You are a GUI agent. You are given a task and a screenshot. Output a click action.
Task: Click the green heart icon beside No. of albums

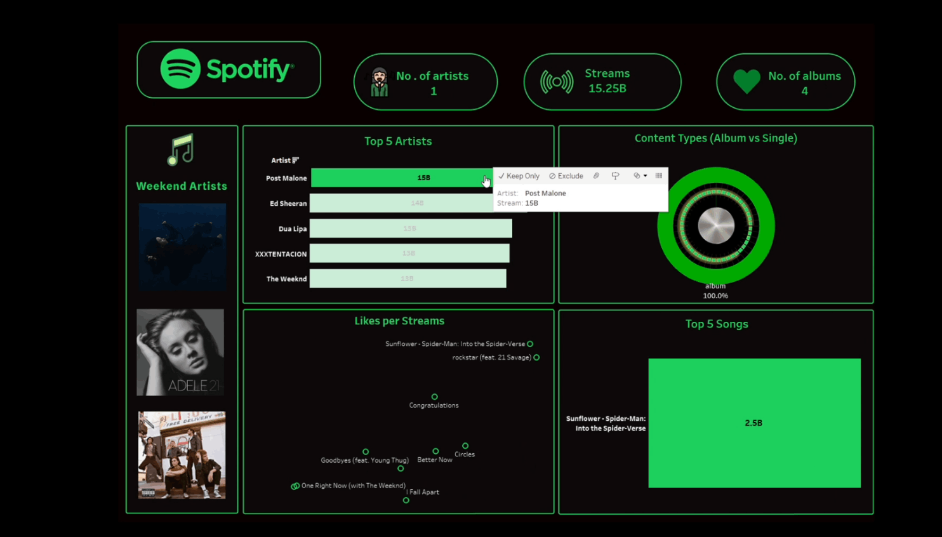(x=746, y=81)
